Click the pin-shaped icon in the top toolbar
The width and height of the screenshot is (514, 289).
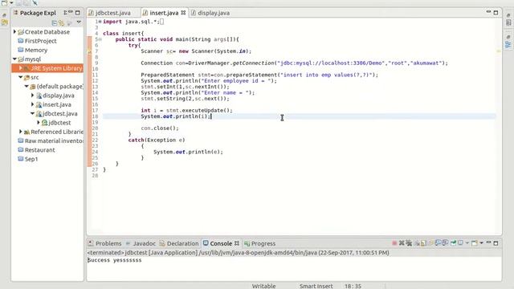tap(35, 2)
